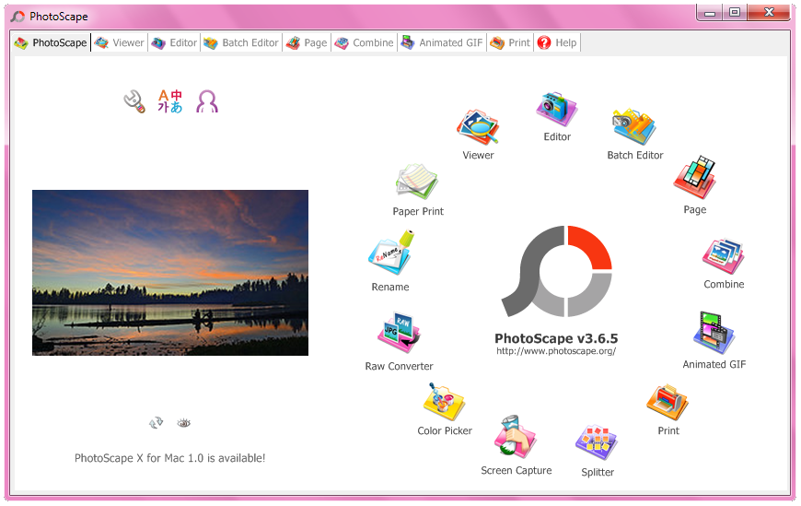The height and width of the screenshot is (506, 801).
Task: Open the Help tab
Action: tap(557, 43)
